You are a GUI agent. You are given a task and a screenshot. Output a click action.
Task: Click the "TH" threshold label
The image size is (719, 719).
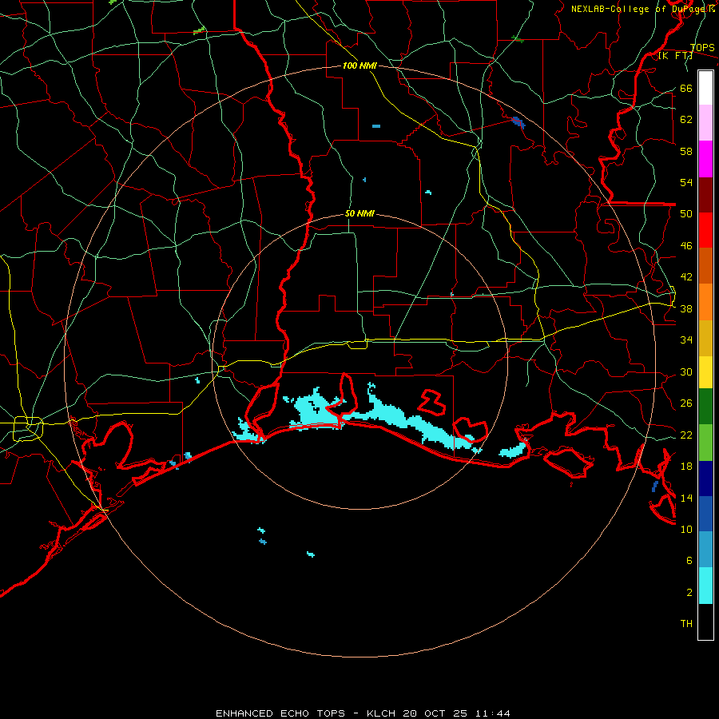[686, 624]
